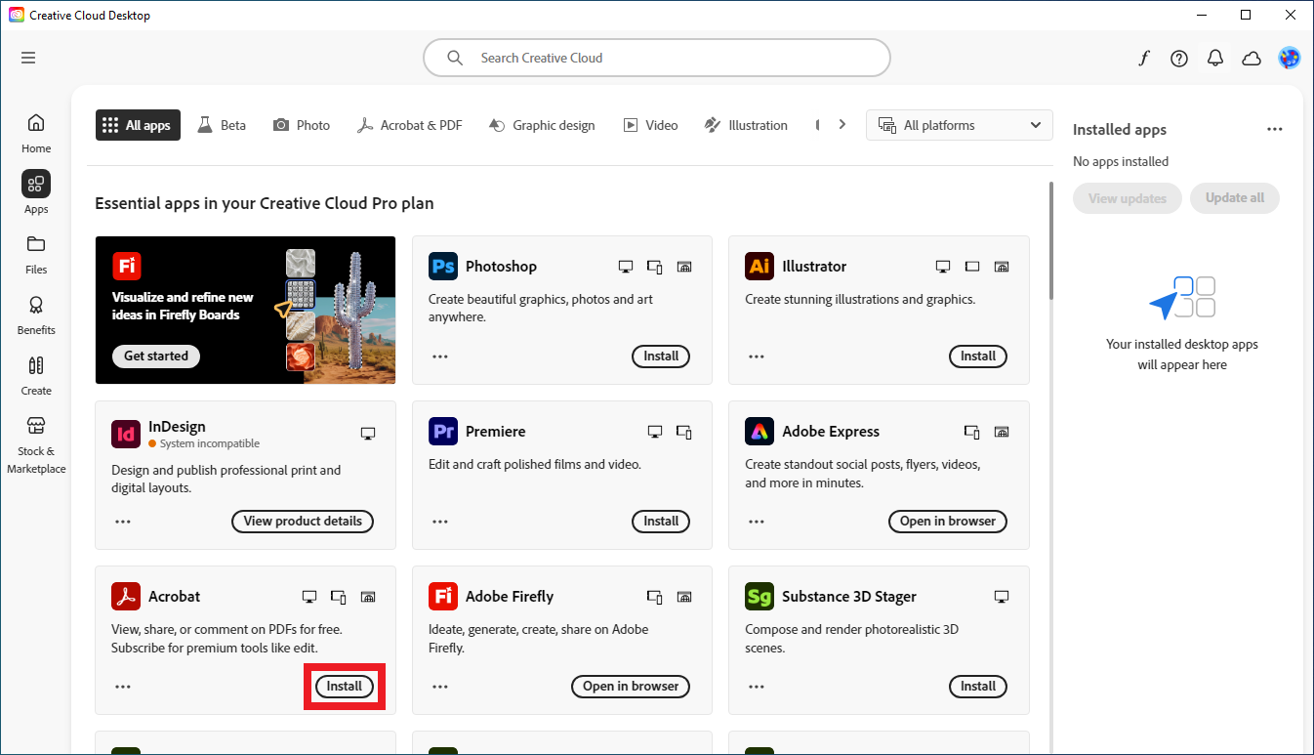Click Get started on Firefly Boards banner
The height and width of the screenshot is (755, 1314).
[156, 357]
